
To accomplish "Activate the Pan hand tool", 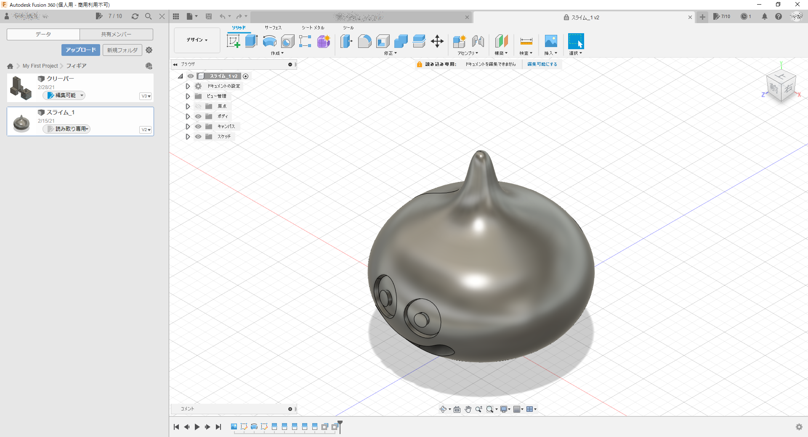I will pyautogui.click(x=468, y=409).
